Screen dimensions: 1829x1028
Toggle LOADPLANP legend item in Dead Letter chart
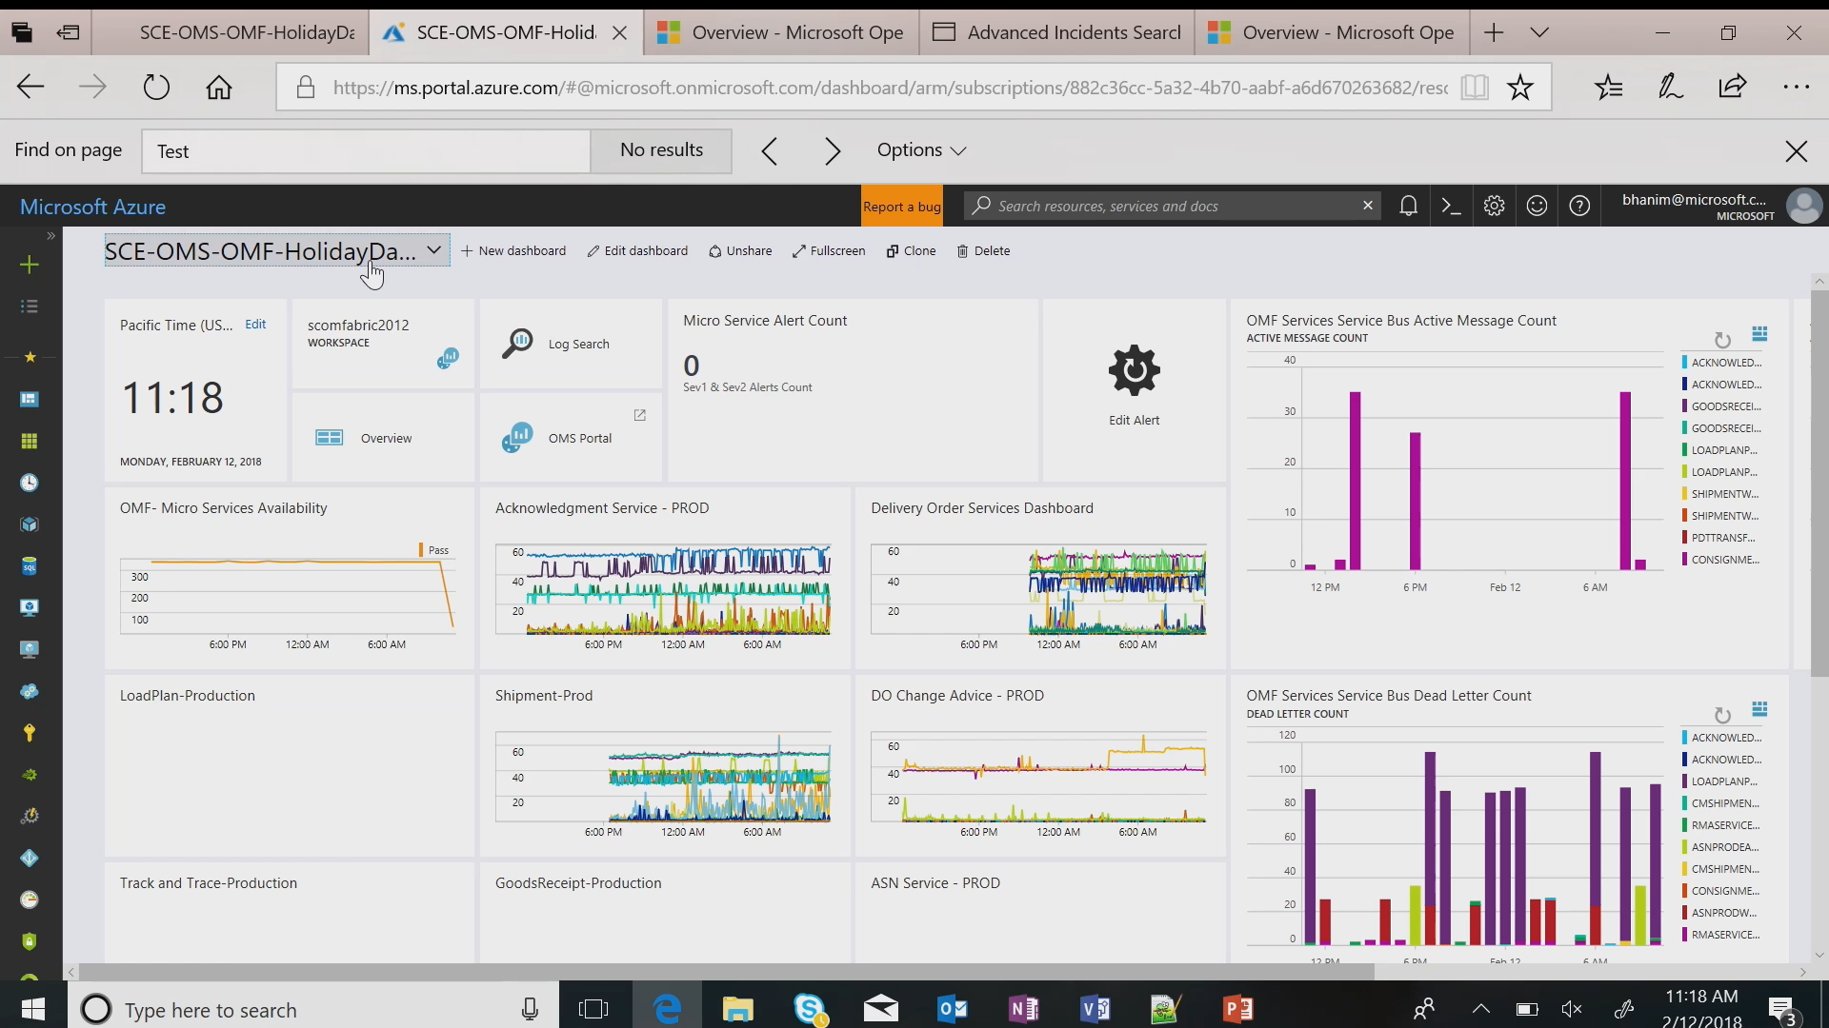pos(1723,781)
